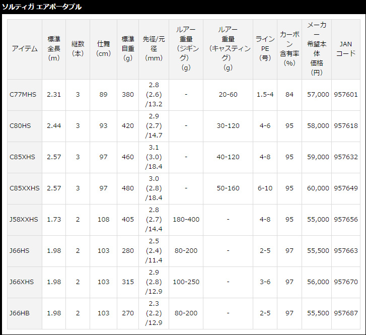The height and width of the screenshot is (335, 366).
Task: Click price 60,000 for C85XXHS
Action: [x=318, y=188]
